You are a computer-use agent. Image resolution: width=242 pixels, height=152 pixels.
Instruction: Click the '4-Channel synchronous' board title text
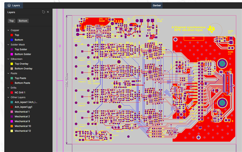pyautogui.click(x=188, y=27)
